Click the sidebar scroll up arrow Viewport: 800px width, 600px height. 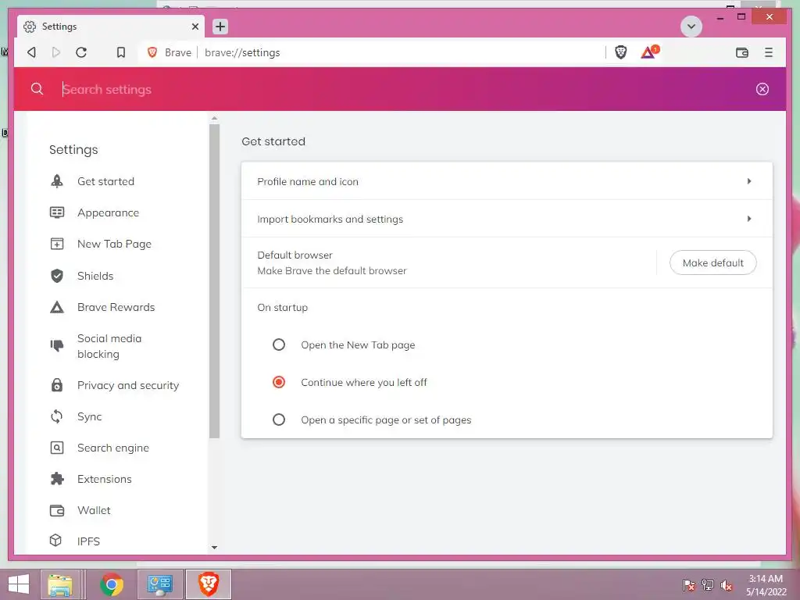point(214,119)
